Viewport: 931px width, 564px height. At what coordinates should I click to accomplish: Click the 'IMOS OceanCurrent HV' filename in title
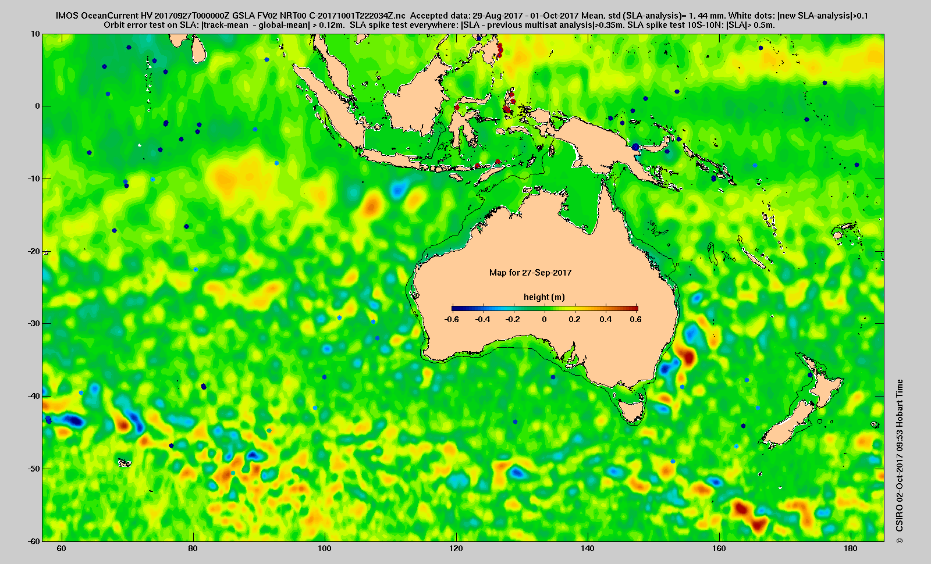[x=230, y=16]
